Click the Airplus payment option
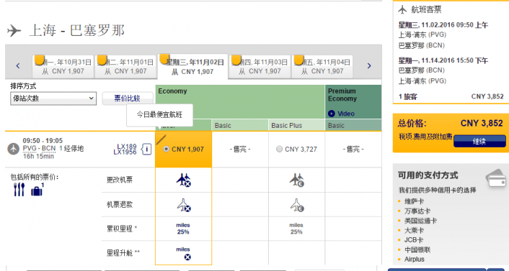The image size is (509, 271). (415, 259)
